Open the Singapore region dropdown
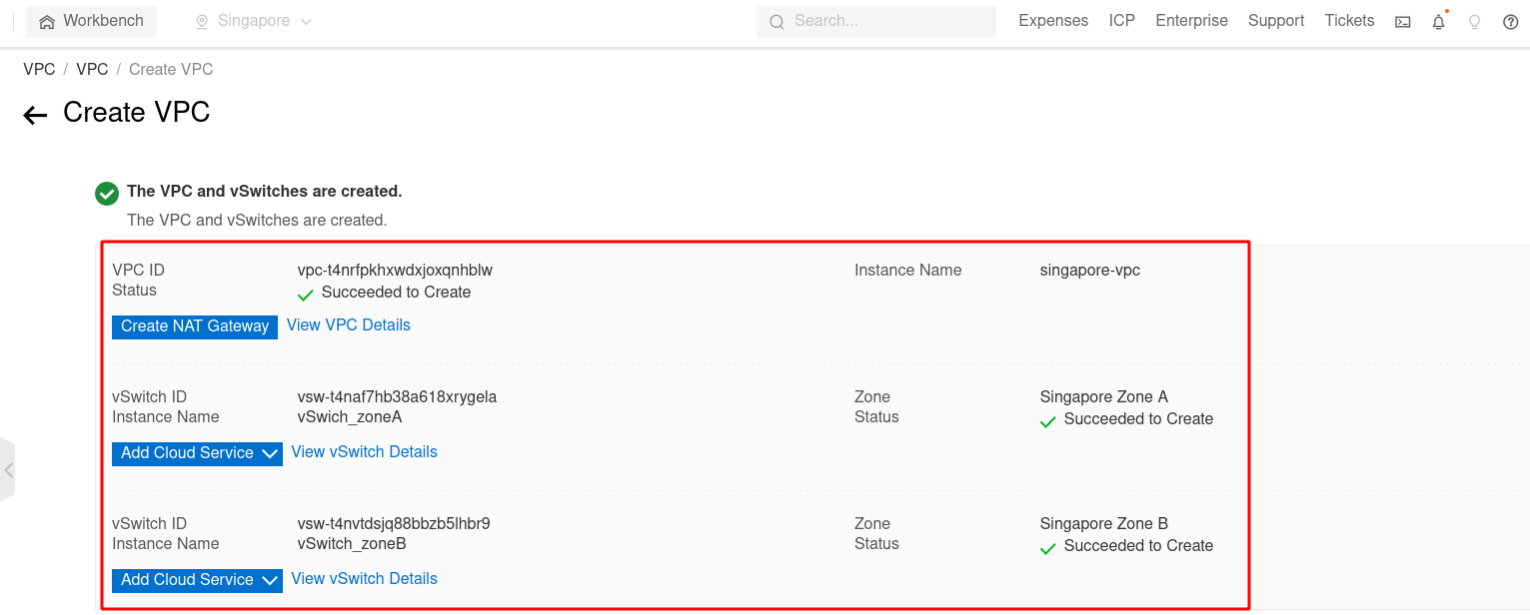This screenshot has height=615, width=1530. [254, 21]
